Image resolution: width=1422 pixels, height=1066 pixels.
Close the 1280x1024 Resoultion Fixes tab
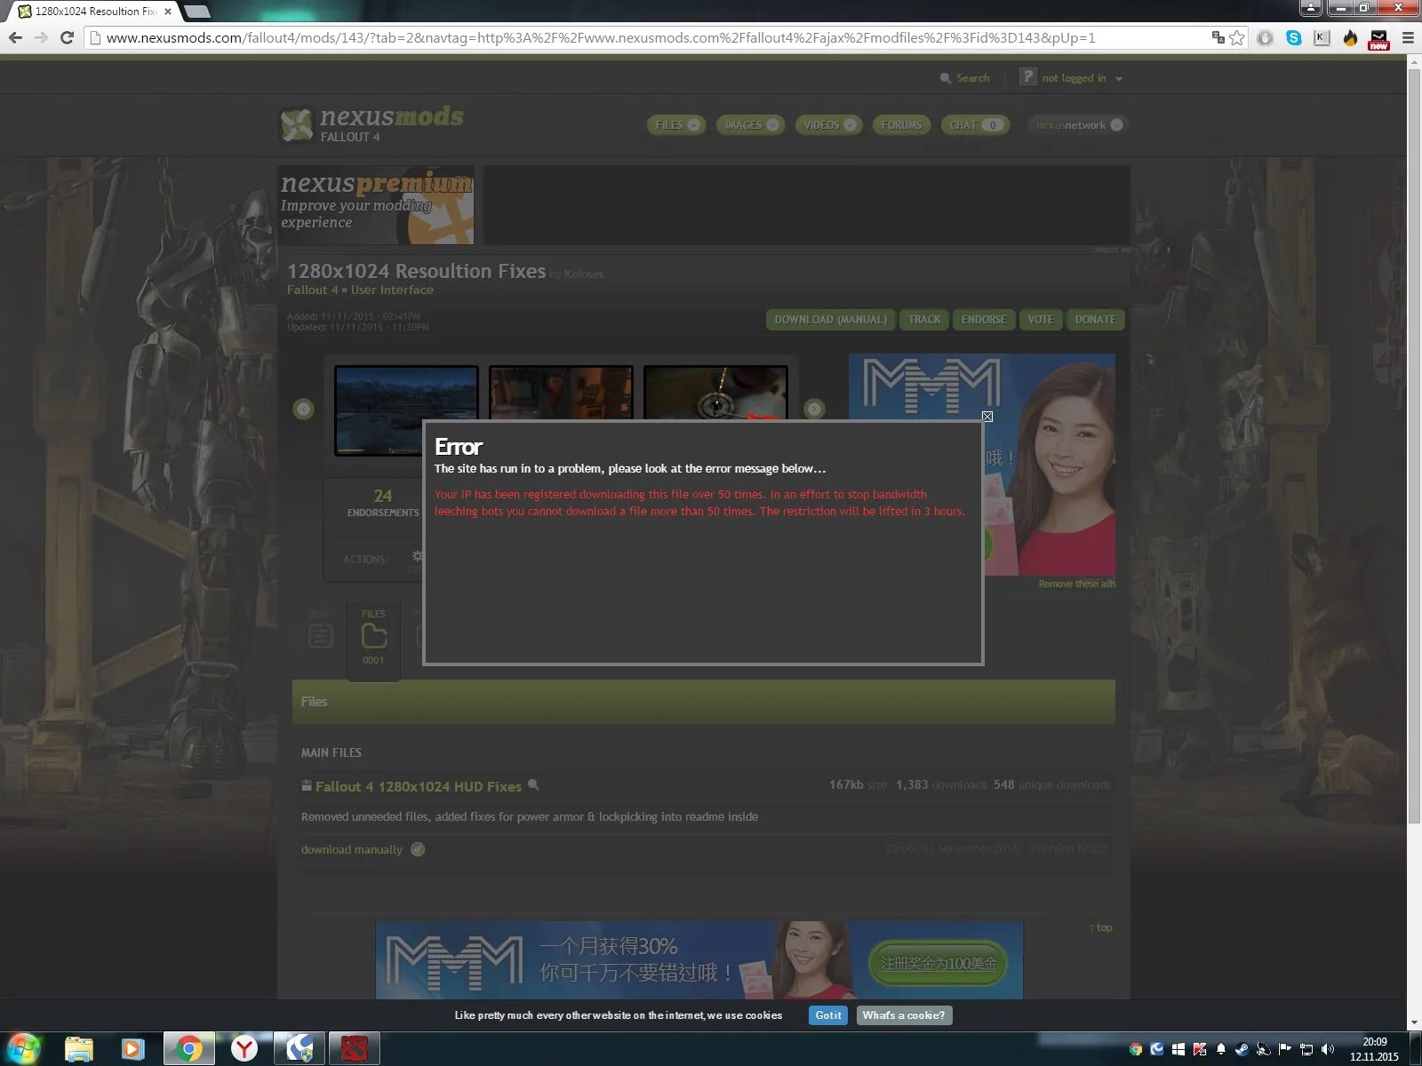[x=168, y=12]
